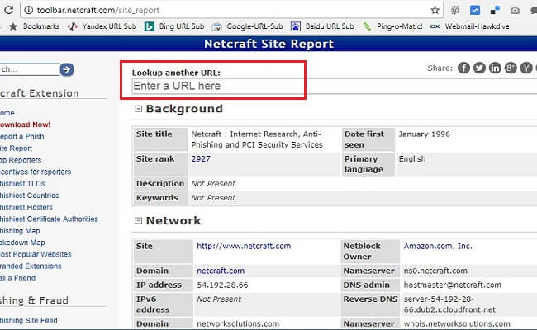This screenshot has width=537, height=330.
Task: Open the Download Now! sidebar link
Action: pyautogui.click(x=25, y=125)
